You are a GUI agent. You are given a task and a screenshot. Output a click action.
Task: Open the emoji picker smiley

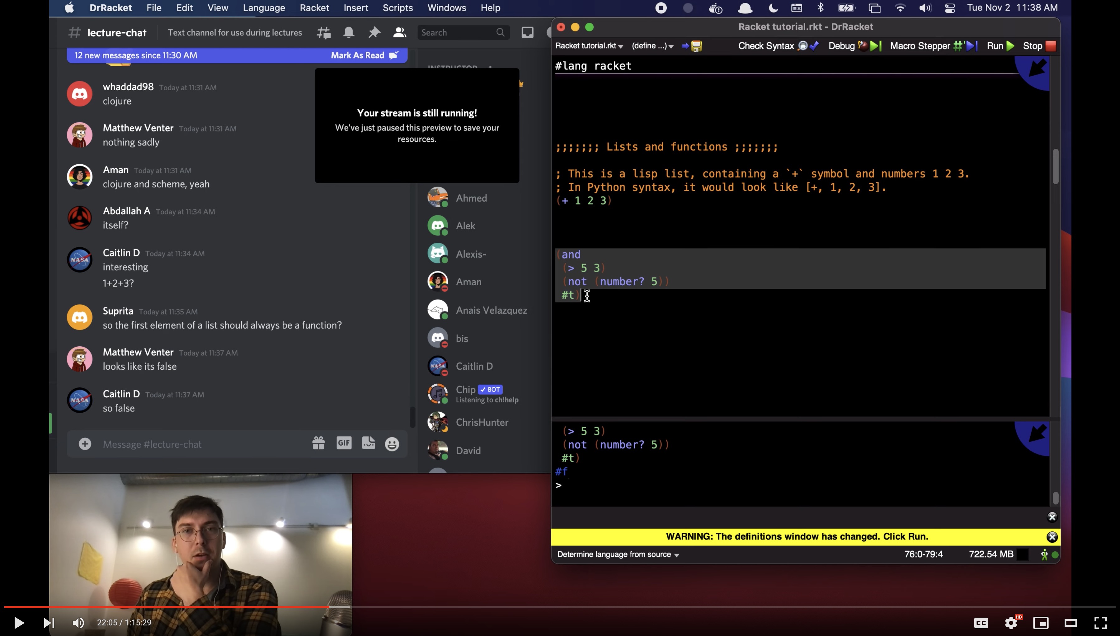pos(392,444)
